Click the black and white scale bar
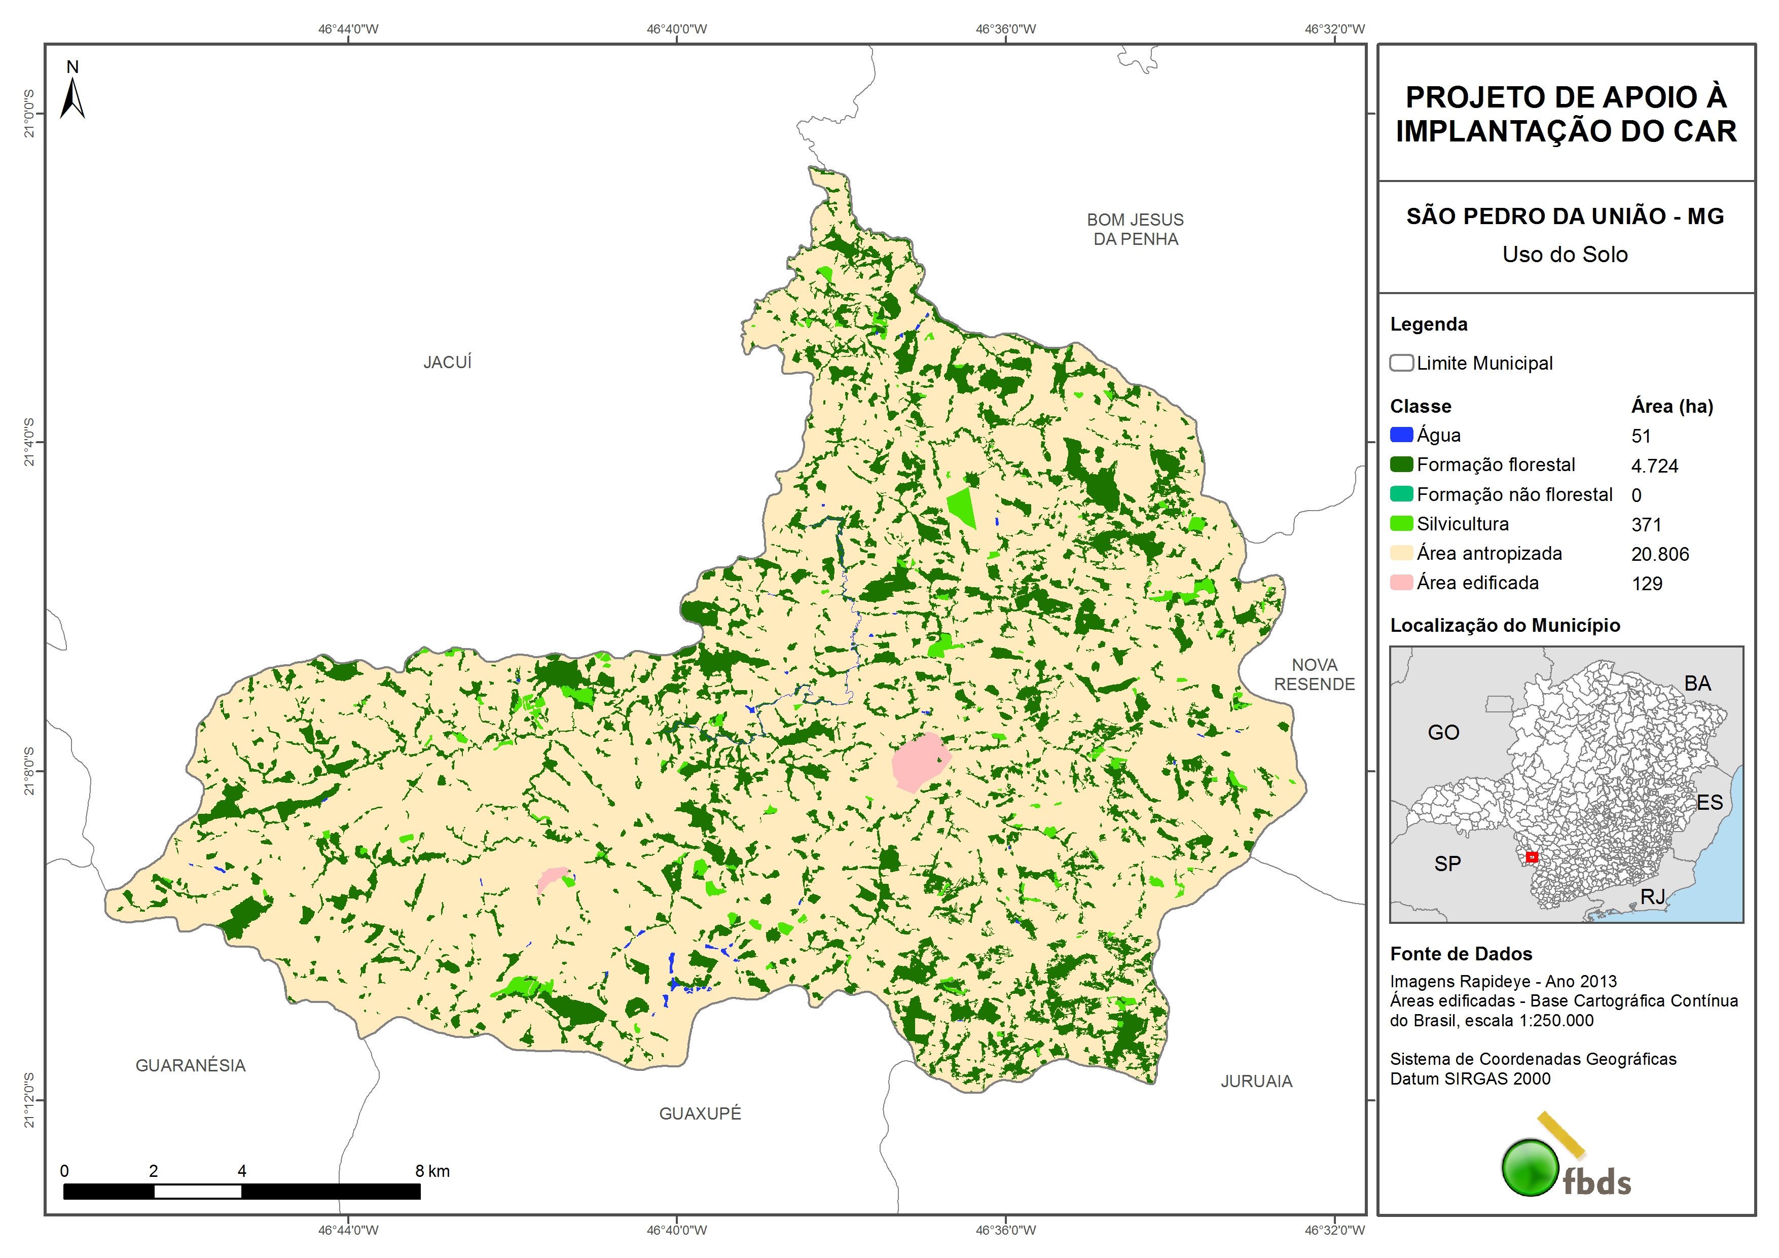Image resolution: width=1779 pixels, height=1258 pixels. point(242,1191)
